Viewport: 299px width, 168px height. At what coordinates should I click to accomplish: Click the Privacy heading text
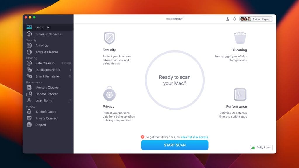point(109,107)
